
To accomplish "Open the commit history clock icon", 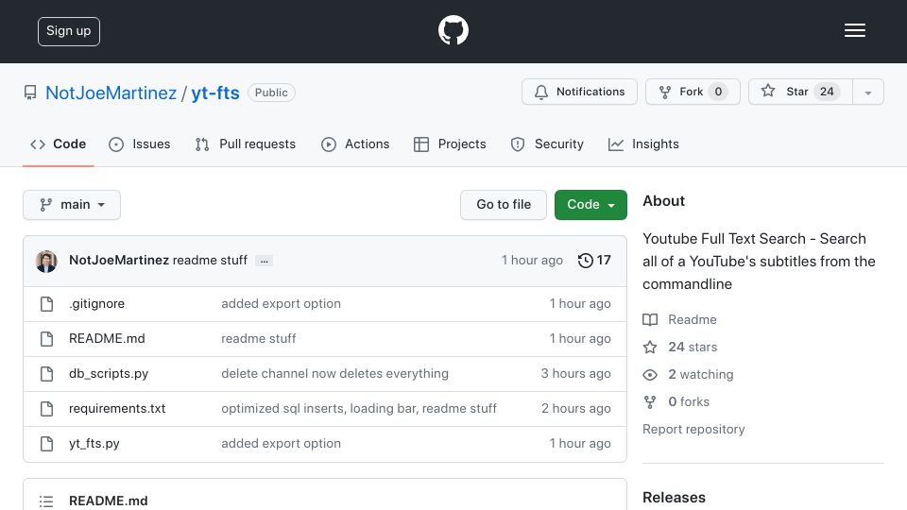I will coord(586,261).
